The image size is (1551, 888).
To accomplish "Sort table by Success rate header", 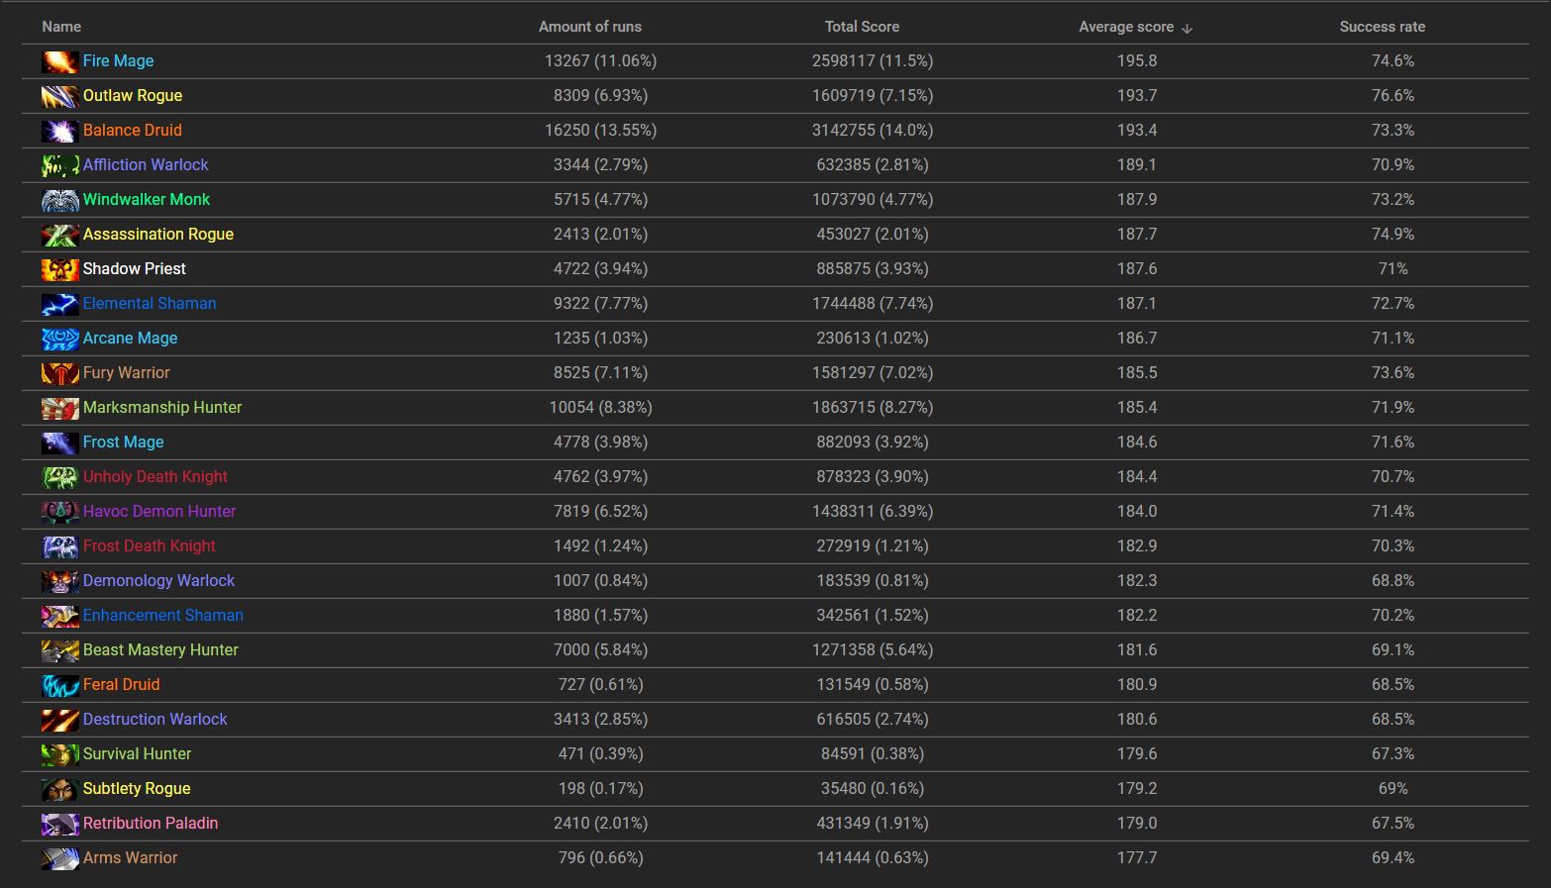I will [x=1382, y=27].
